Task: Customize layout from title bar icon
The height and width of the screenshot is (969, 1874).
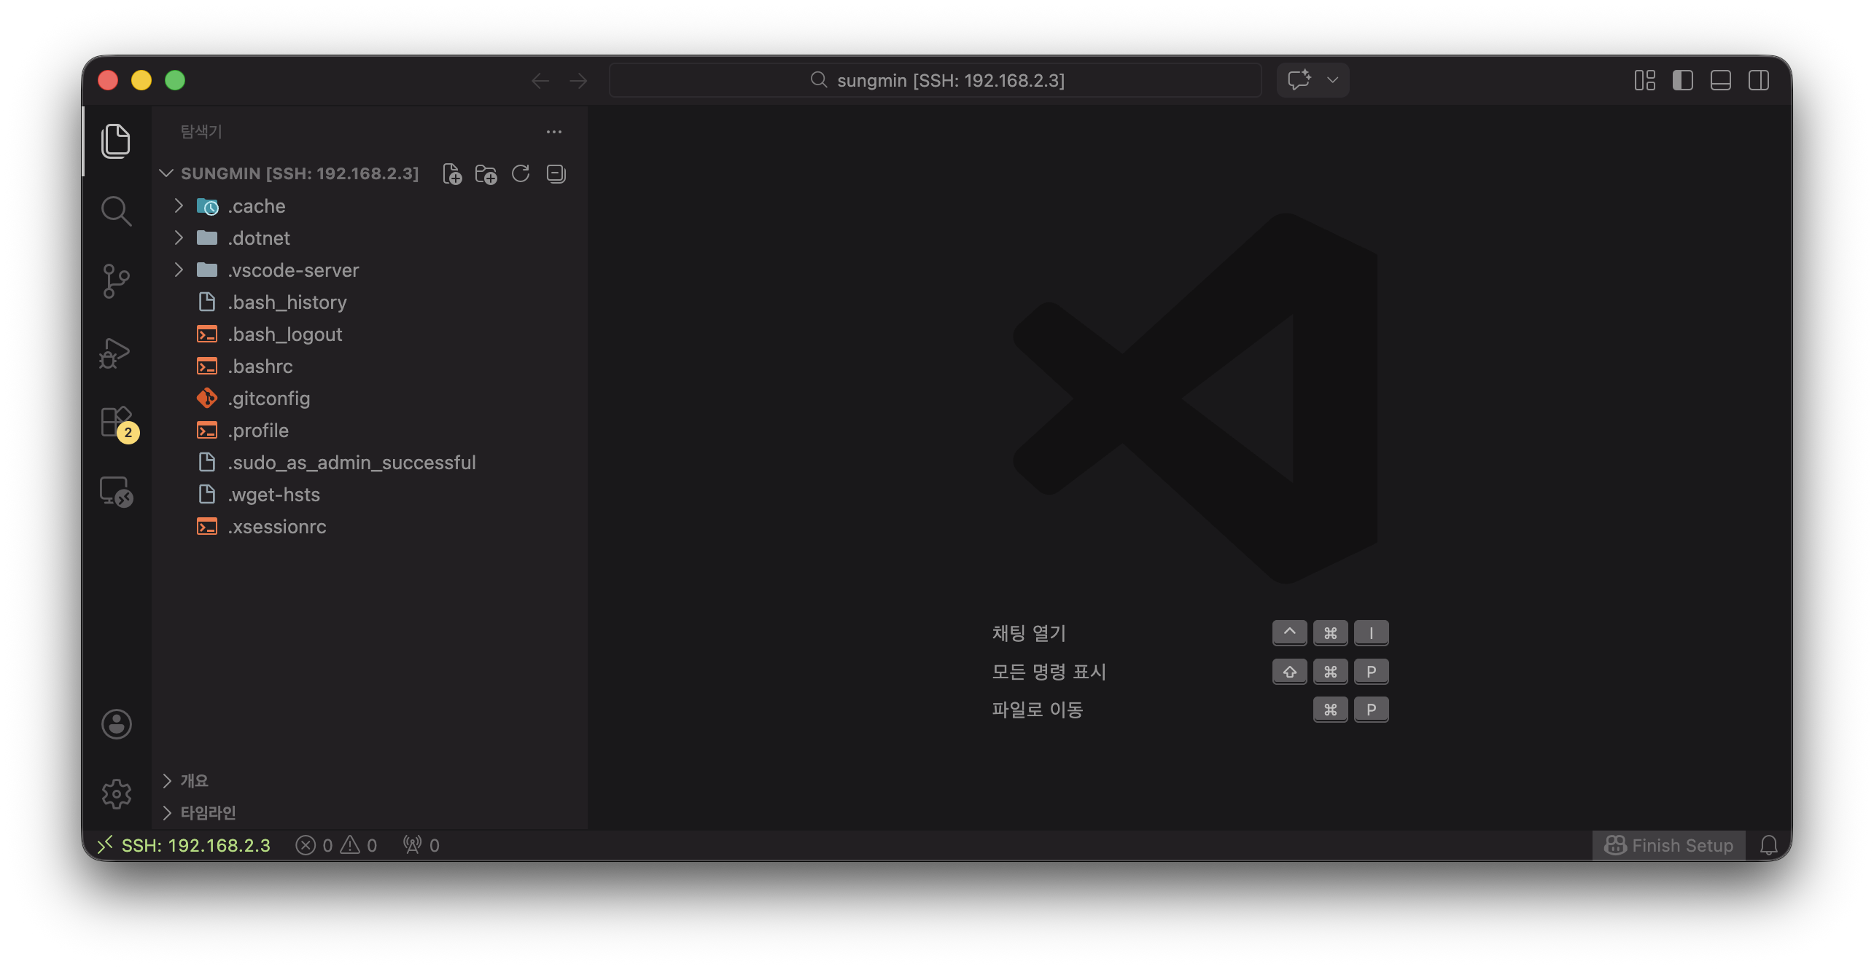Action: point(1645,80)
